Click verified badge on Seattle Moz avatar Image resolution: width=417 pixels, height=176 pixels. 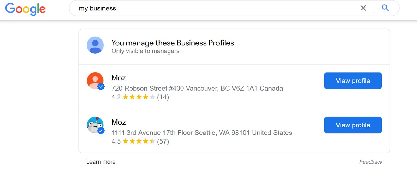coord(101,131)
